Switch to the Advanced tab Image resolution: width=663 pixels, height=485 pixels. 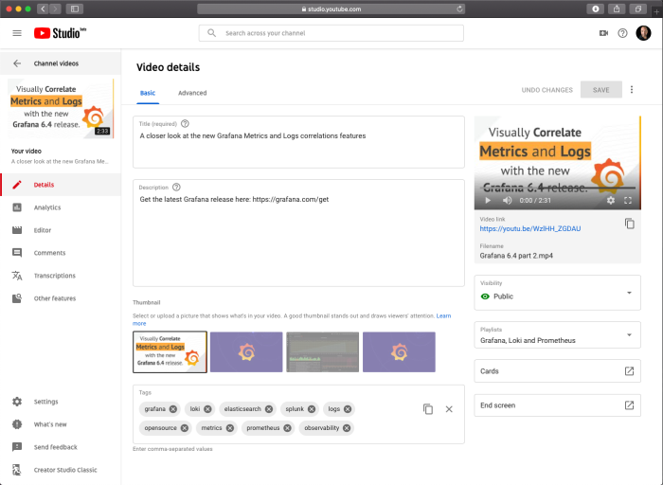coord(192,93)
